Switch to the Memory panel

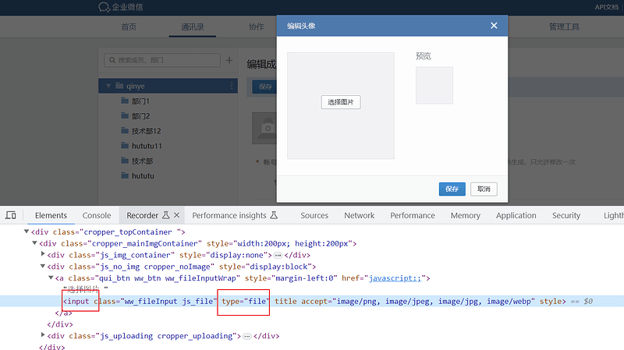tap(465, 215)
